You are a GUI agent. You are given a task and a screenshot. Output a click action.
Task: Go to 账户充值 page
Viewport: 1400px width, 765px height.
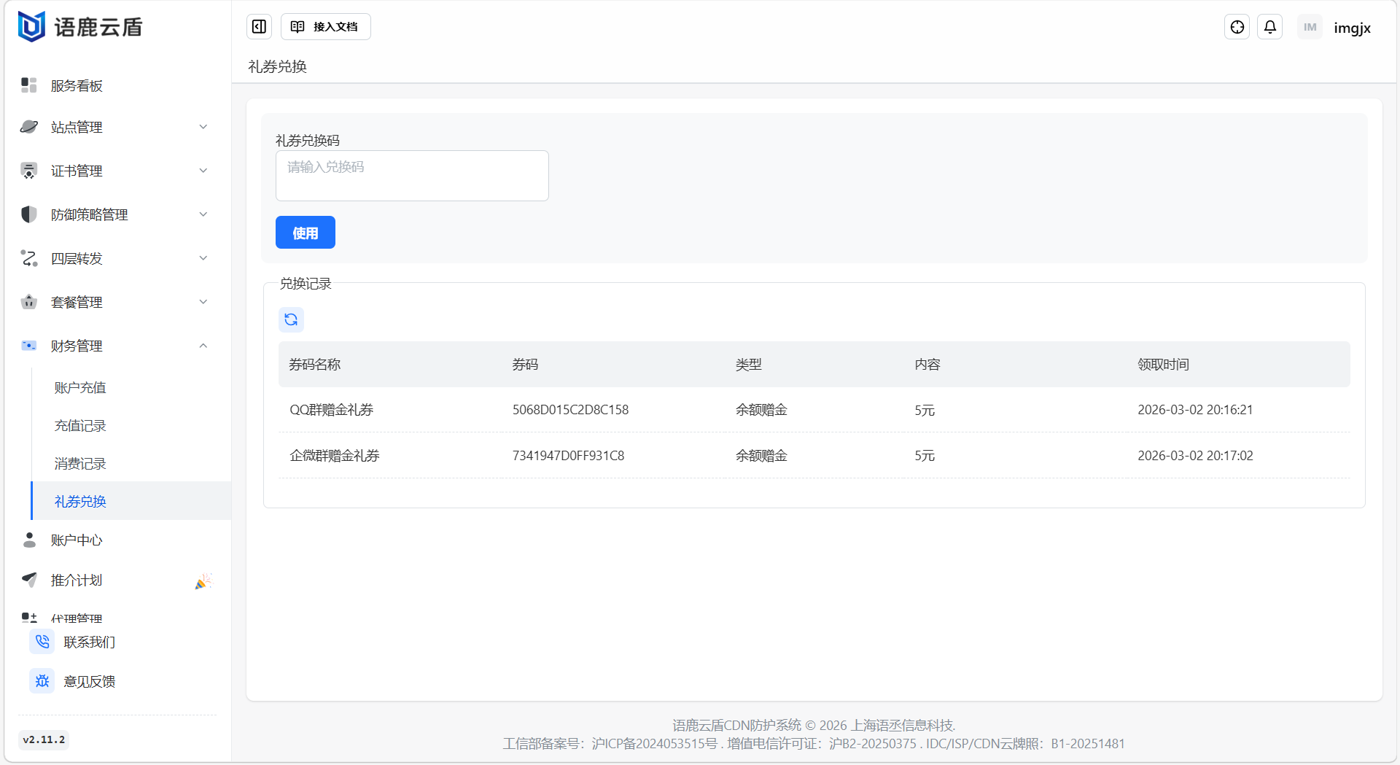tap(80, 388)
